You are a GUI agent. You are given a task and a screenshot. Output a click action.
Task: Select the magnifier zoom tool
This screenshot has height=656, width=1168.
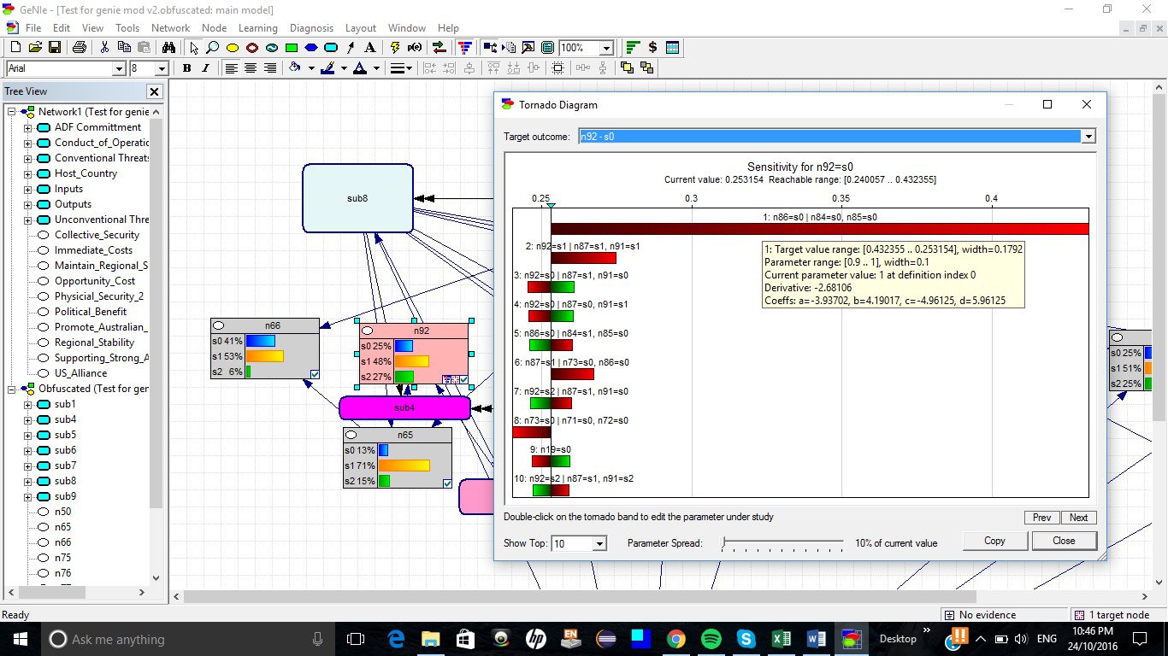click(x=212, y=48)
